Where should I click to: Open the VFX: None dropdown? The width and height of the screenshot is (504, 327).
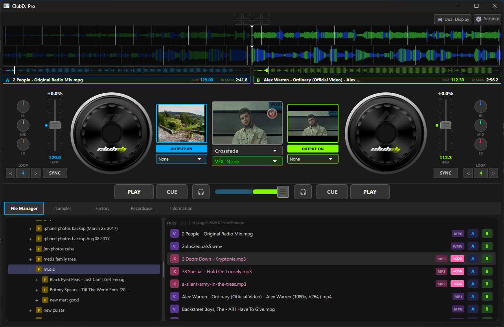coord(247,161)
